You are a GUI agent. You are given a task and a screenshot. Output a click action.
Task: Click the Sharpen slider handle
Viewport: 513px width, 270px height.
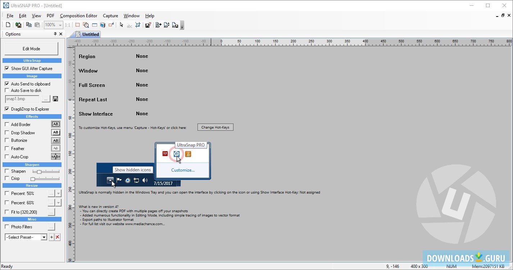tap(39, 172)
